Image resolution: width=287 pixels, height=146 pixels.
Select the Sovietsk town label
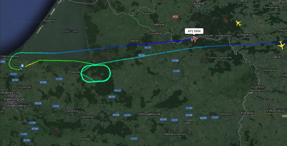(x=155, y=33)
